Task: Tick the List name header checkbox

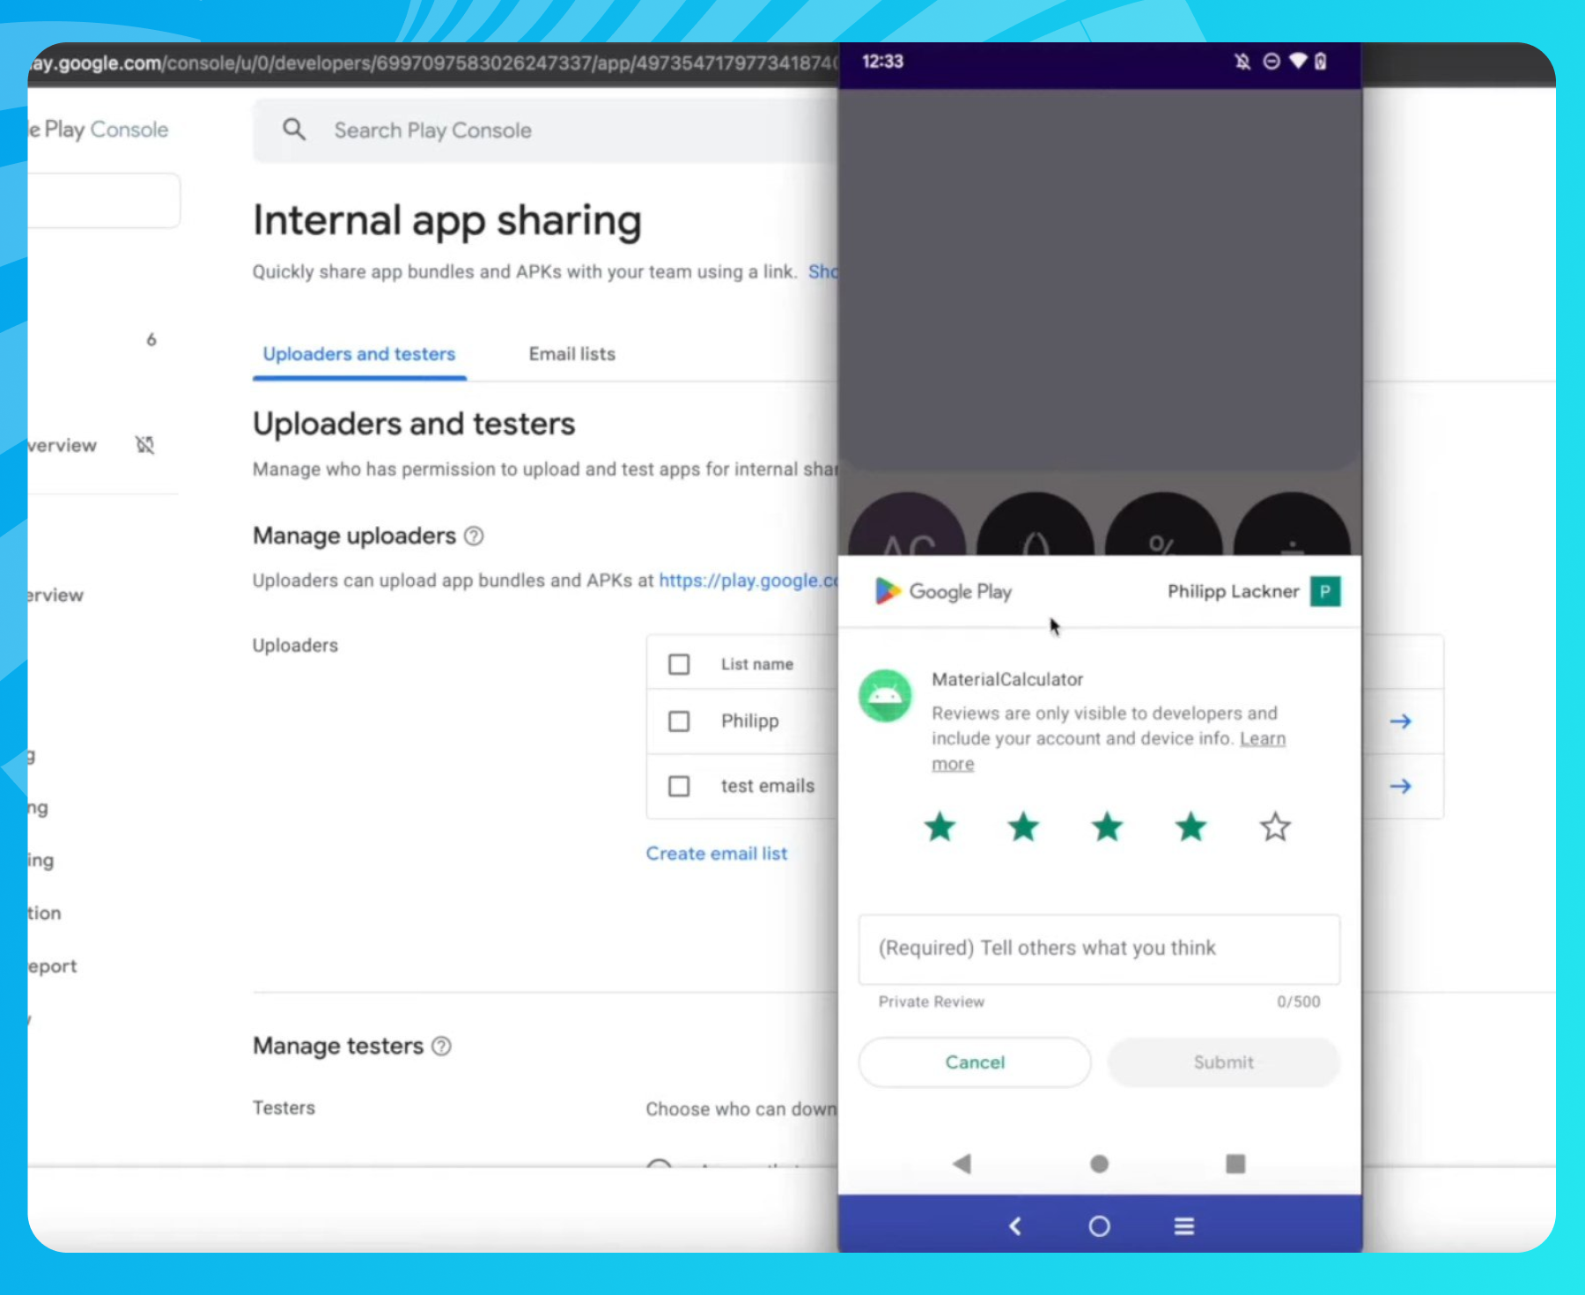Action: coord(679,664)
